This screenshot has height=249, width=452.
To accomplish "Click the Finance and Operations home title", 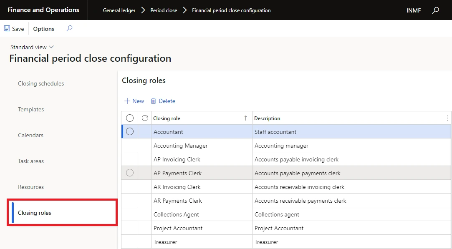I will [x=43, y=10].
